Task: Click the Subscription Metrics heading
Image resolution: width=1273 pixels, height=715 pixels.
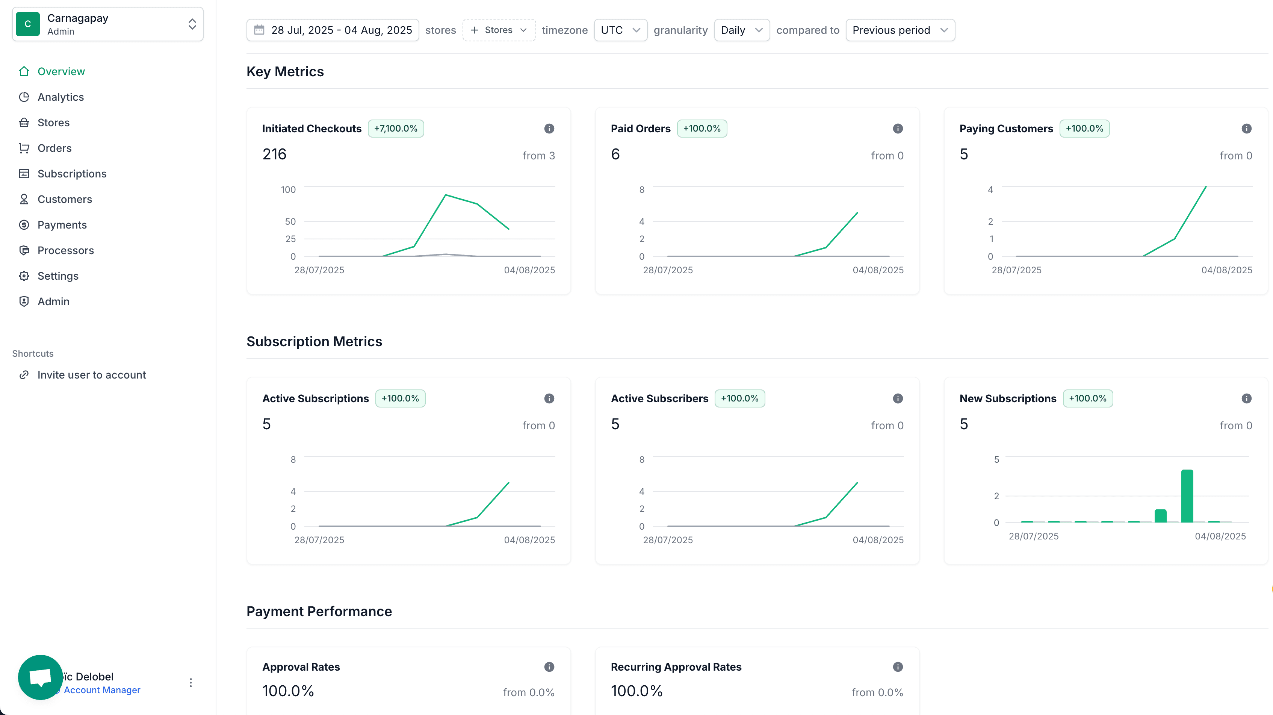Action: (314, 342)
